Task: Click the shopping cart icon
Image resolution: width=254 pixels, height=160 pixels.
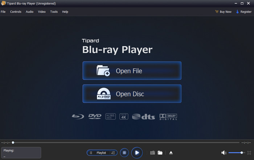Action: (217, 12)
